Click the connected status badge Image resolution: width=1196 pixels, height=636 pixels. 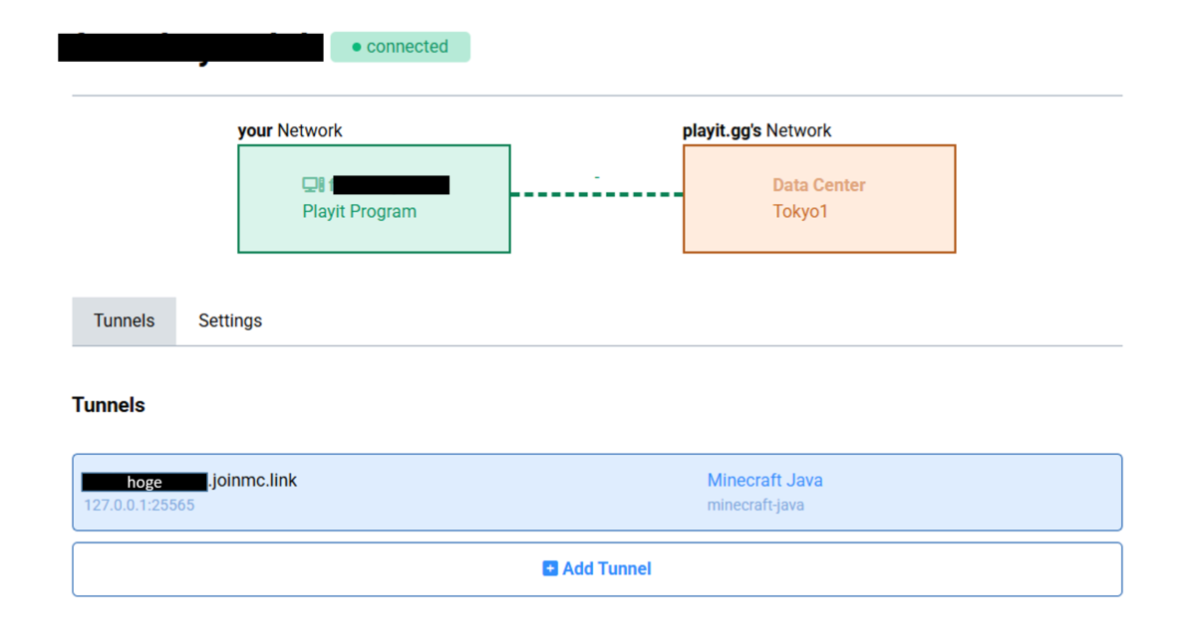point(401,47)
